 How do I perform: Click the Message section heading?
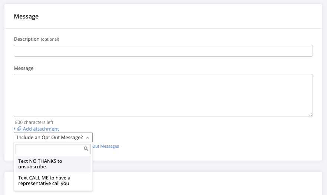(26, 16)
